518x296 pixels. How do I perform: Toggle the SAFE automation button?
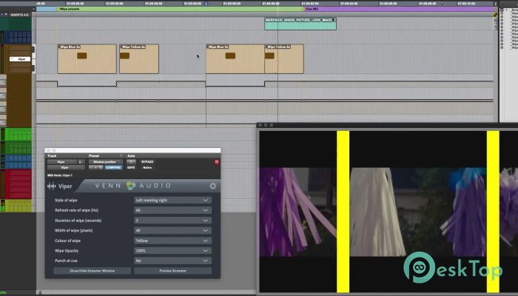(131, 167)
